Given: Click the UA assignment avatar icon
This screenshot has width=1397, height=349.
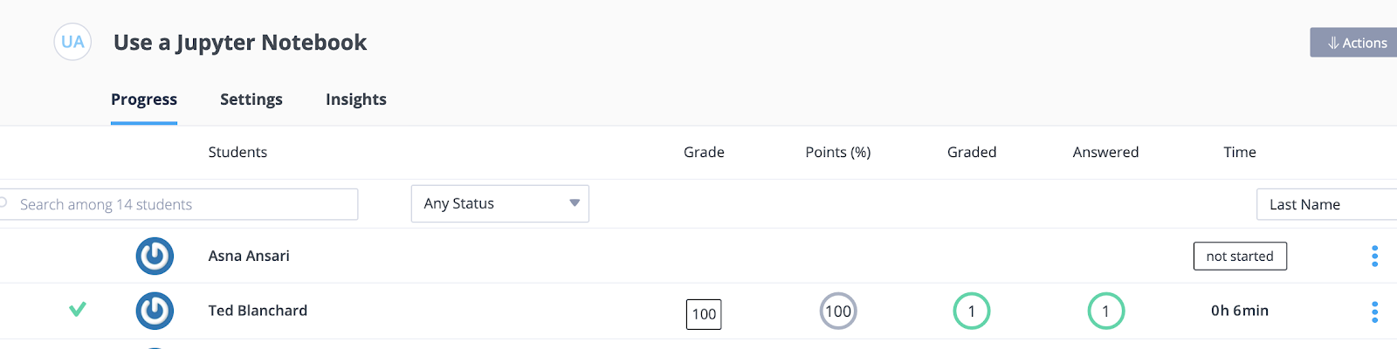Looking at the screenshot, I should coord(72,42).
